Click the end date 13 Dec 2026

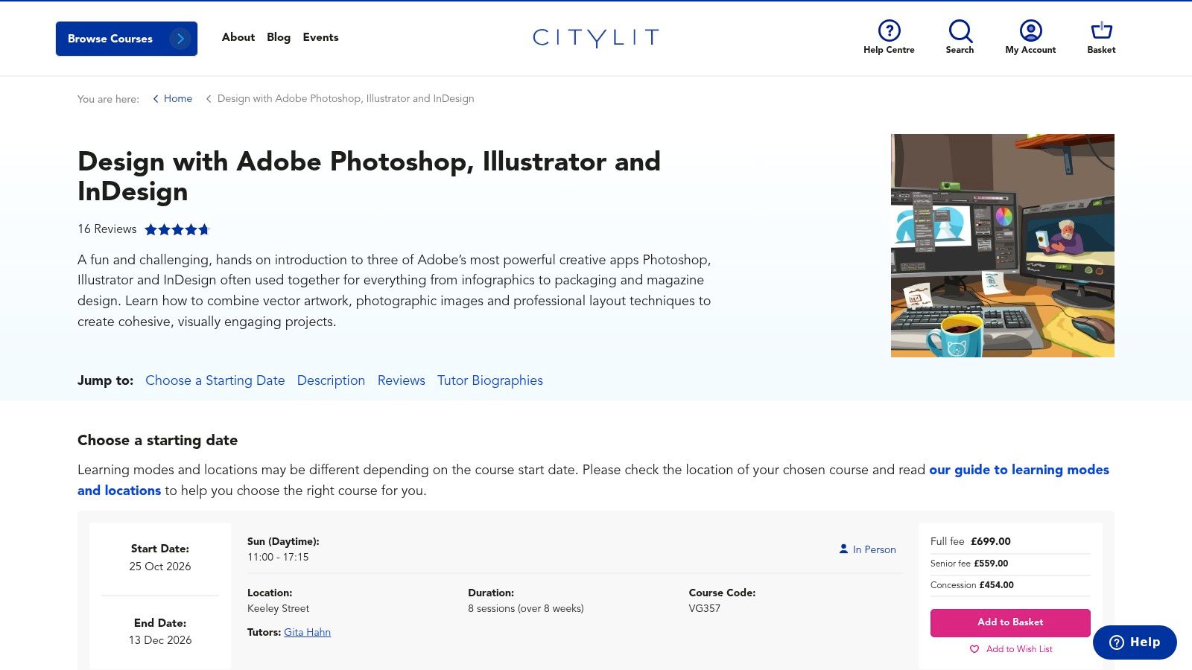click(x=160, y=640)
